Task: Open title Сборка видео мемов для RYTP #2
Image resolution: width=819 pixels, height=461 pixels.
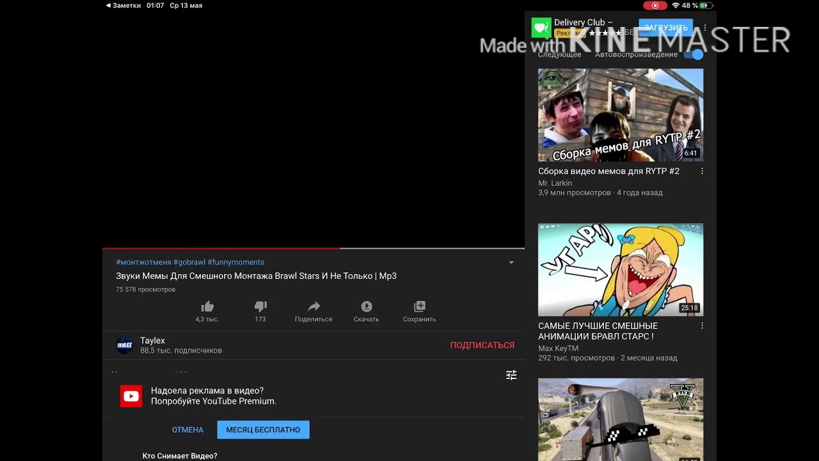Action: 608,172
